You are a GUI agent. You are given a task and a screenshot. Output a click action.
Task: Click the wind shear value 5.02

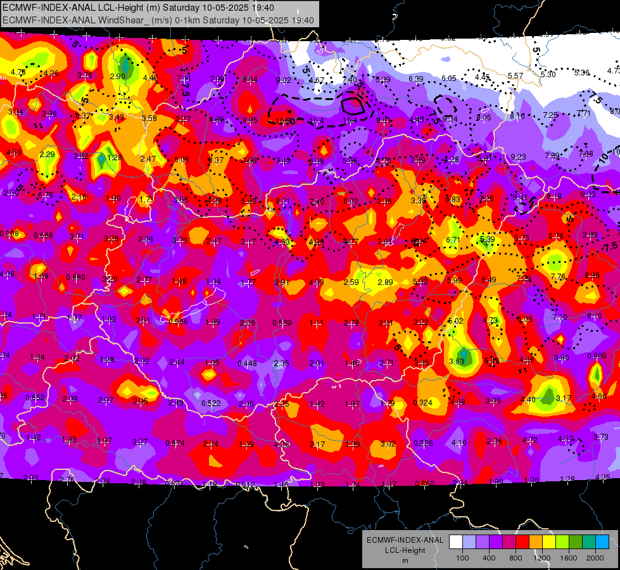coord(455,320)
